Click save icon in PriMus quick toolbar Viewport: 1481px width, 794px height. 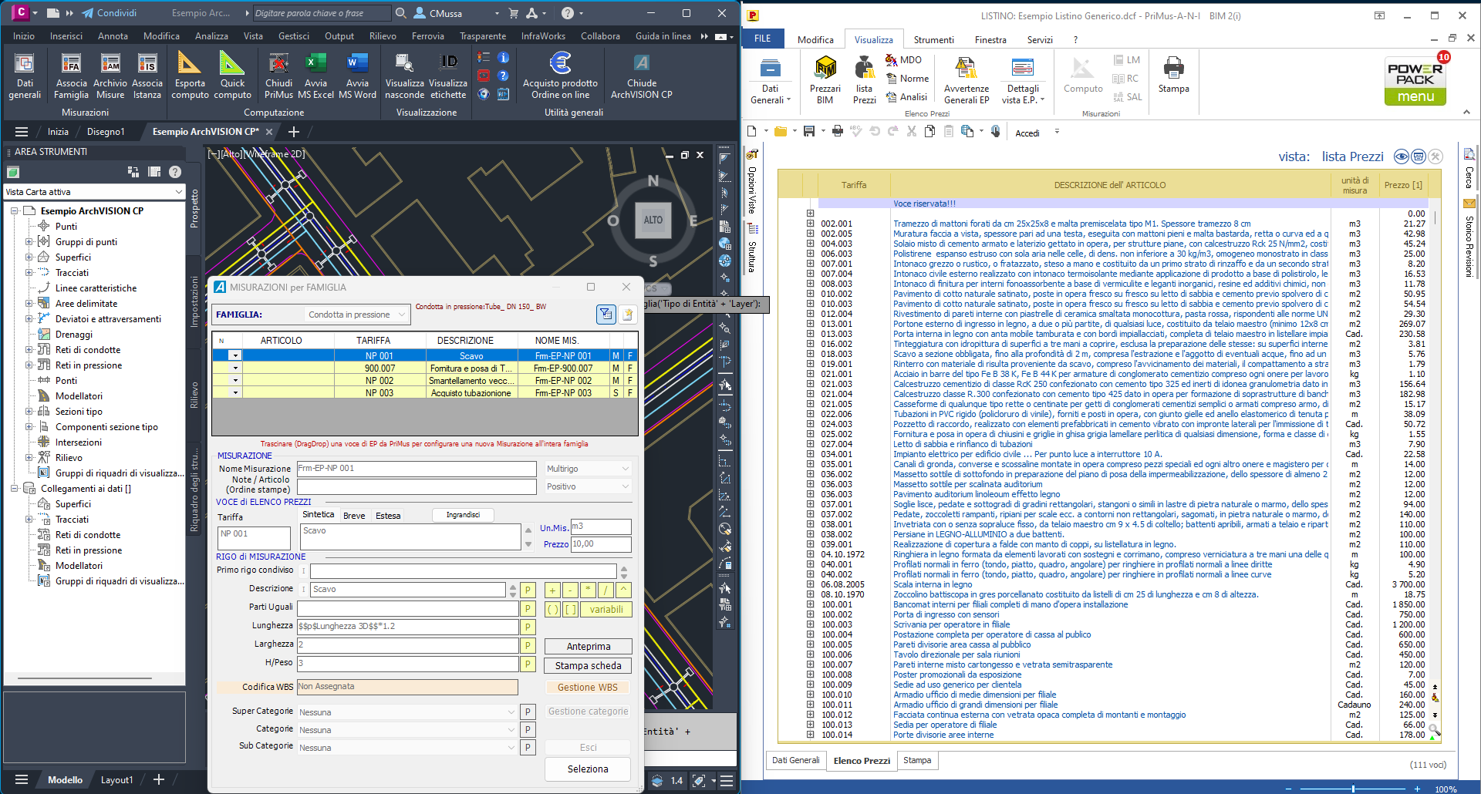coord(809,132)
